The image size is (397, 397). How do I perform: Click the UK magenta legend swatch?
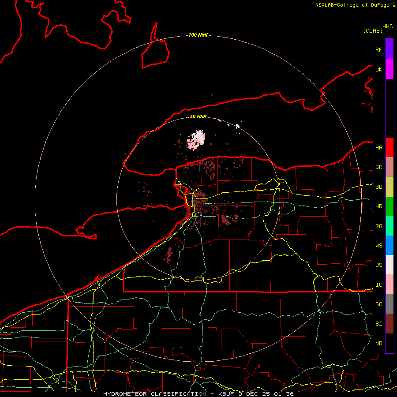[x=390, y=69]
